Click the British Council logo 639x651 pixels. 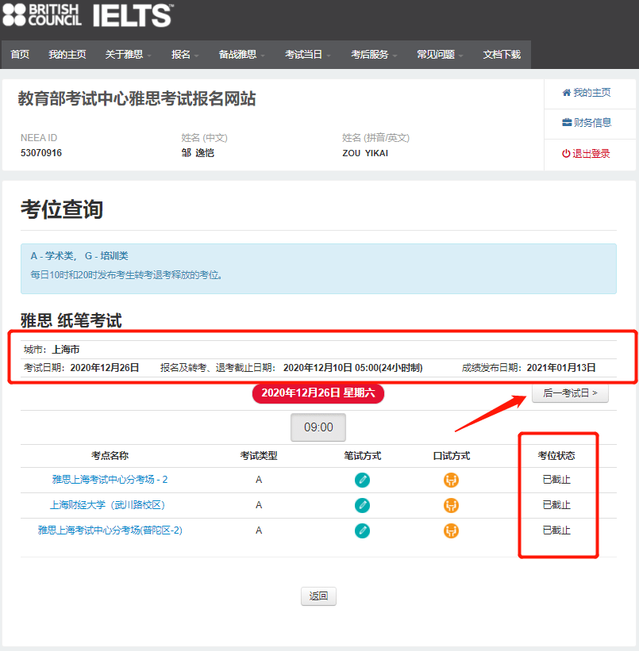(x=44, y=14)
